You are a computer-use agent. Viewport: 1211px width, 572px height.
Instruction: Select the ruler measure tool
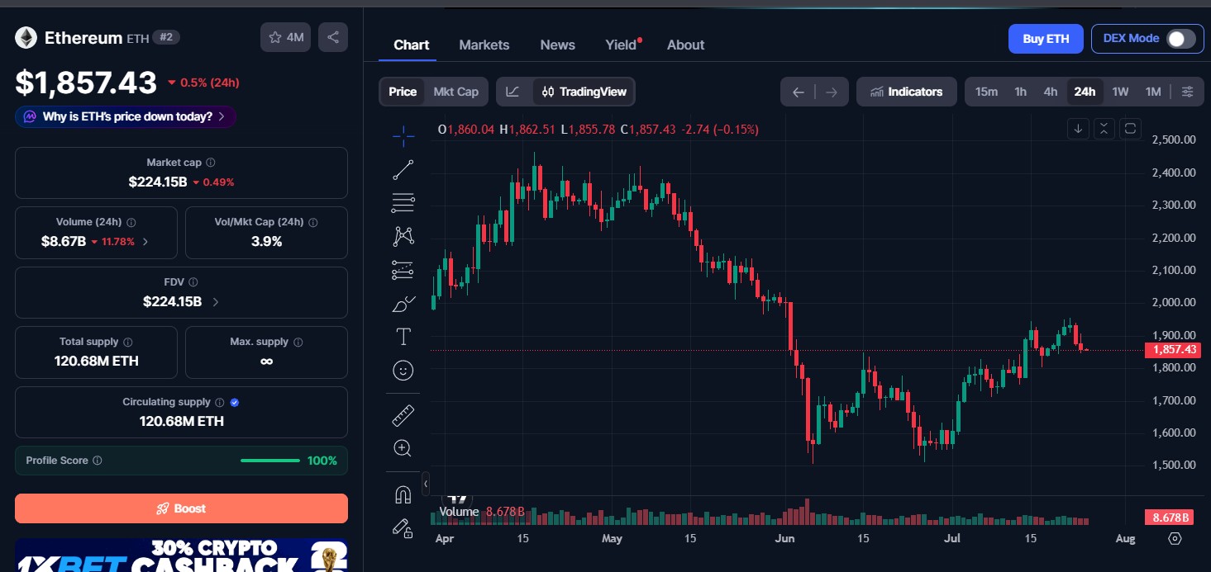pyautogui.click(x=403, y=415)
